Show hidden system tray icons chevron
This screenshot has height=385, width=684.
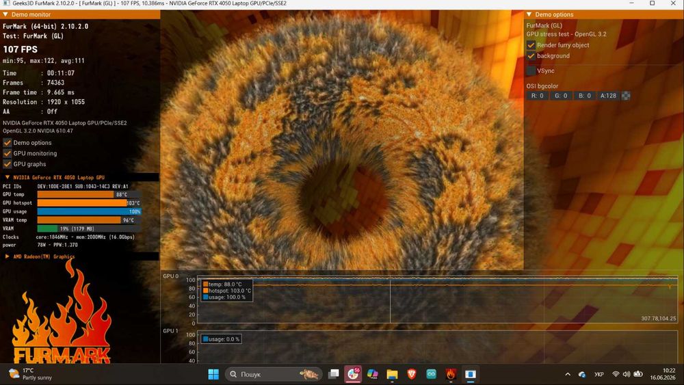[x=568, y=374]
